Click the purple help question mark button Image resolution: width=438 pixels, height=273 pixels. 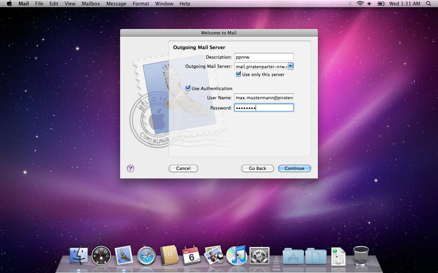(130, 168)
